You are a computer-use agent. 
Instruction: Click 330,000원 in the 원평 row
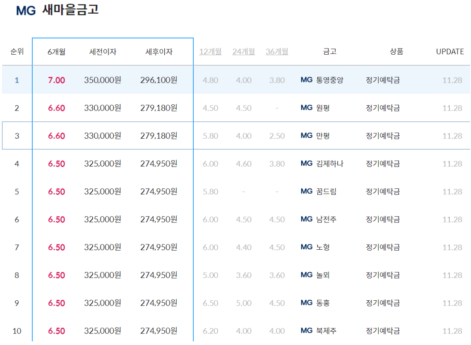coord(103,108)
